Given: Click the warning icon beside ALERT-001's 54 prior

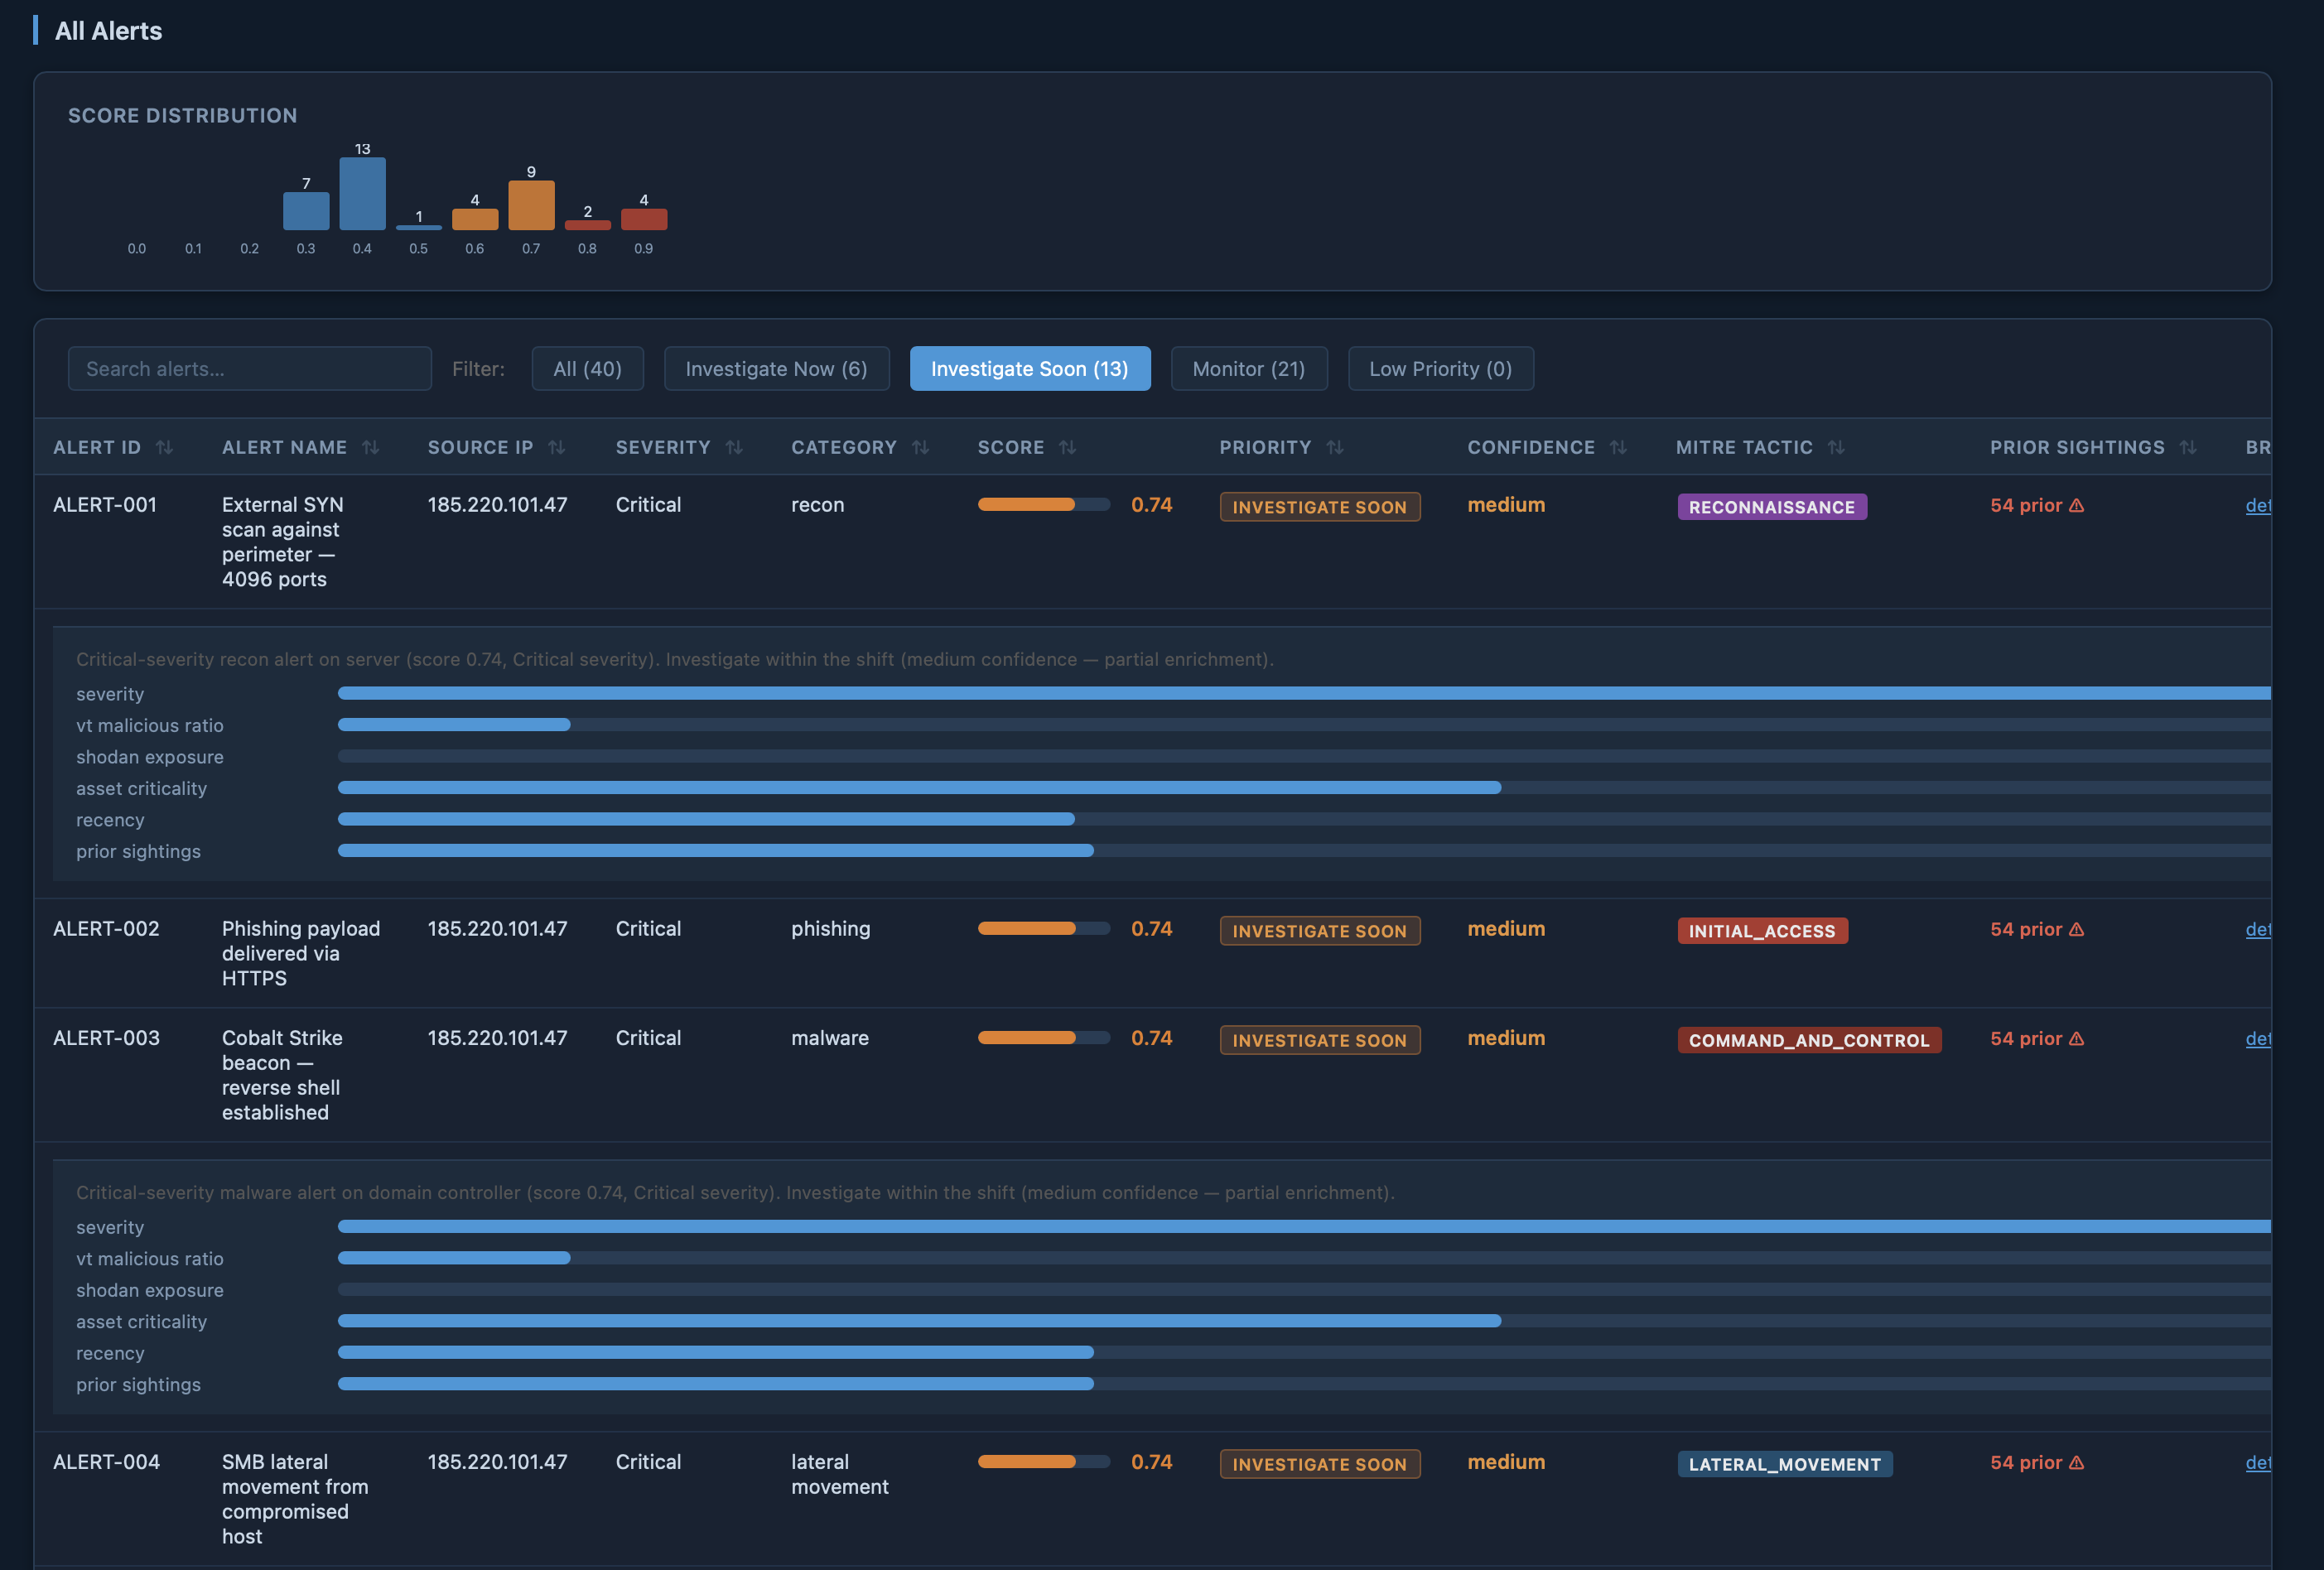Looking at the screenshot, I should [2078, 506].
